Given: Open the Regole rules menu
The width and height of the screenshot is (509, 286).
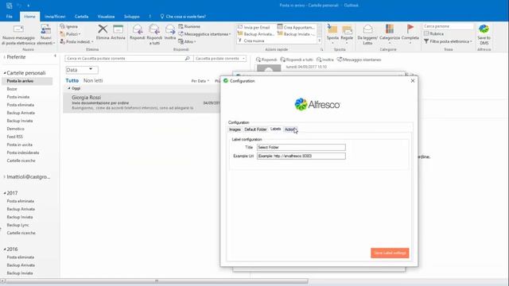Looking at the screenshot, I should [x=347, y=35].
